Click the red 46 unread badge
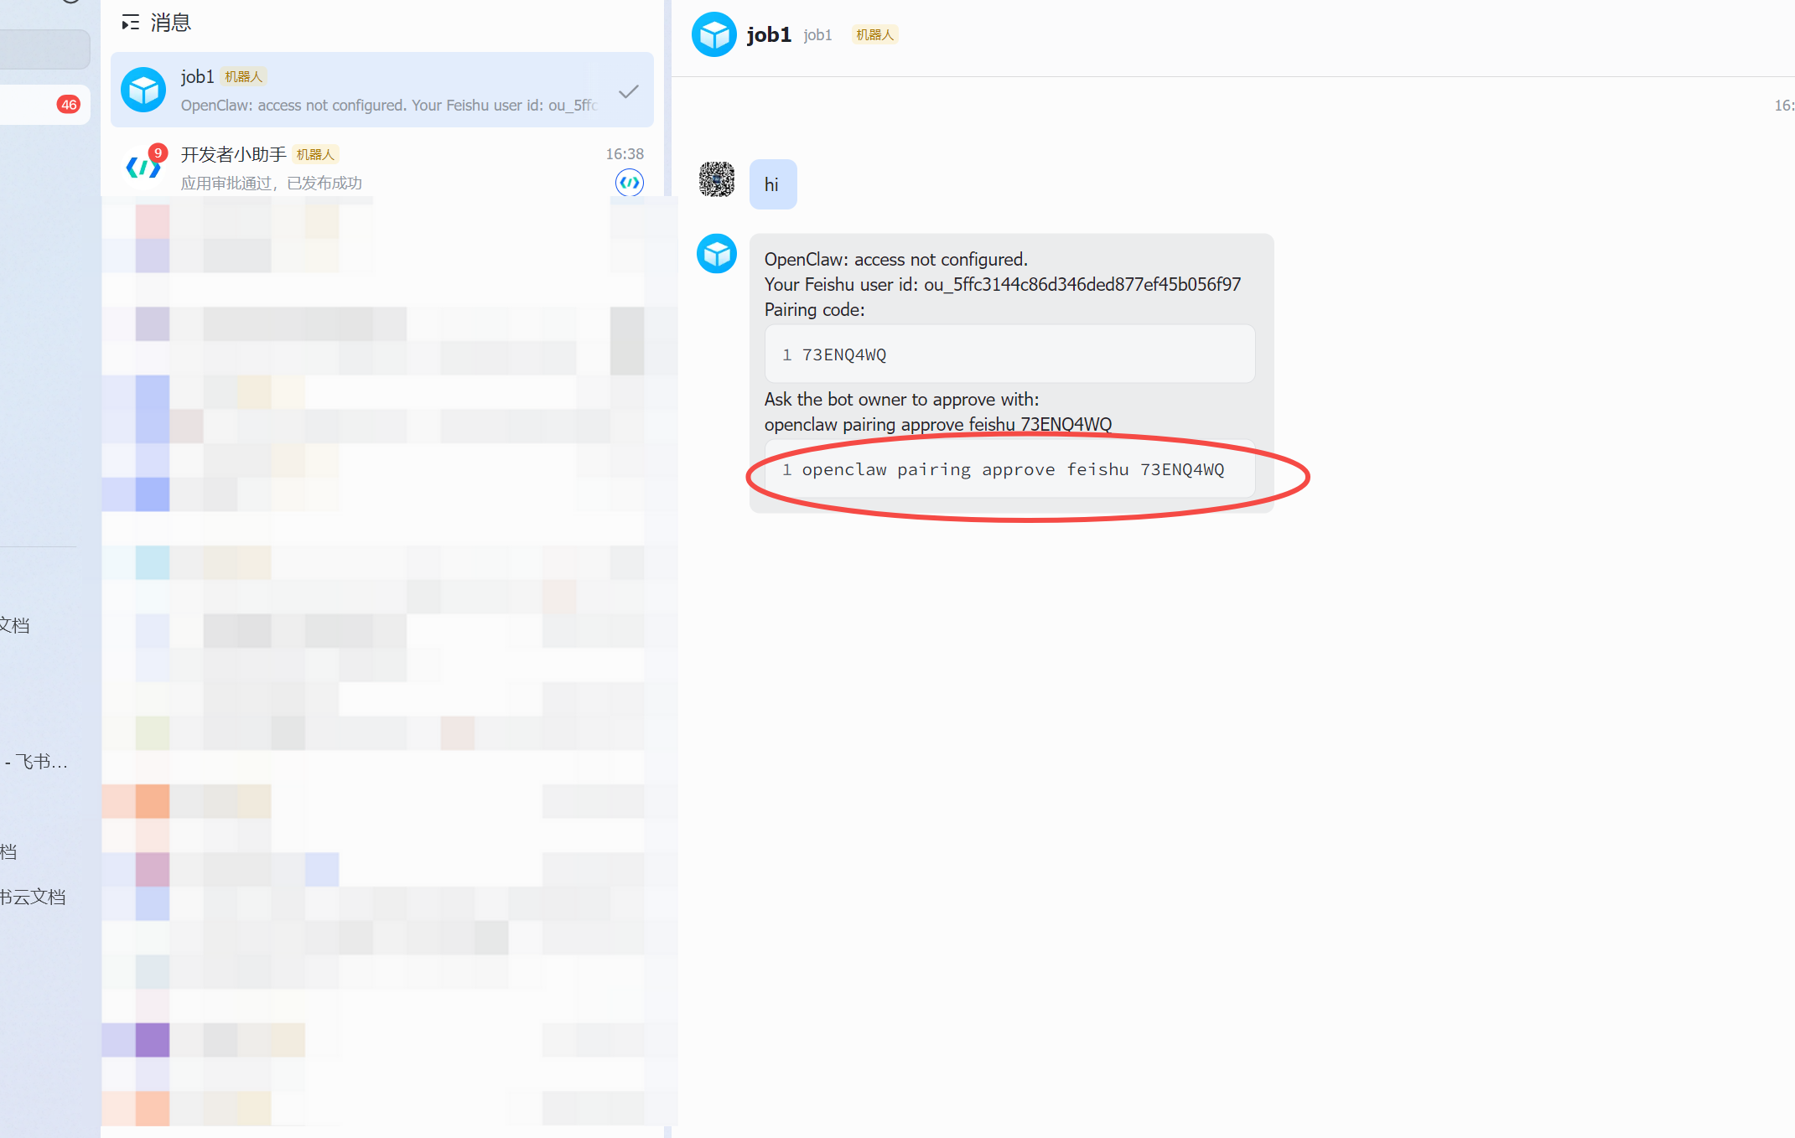 69,105
